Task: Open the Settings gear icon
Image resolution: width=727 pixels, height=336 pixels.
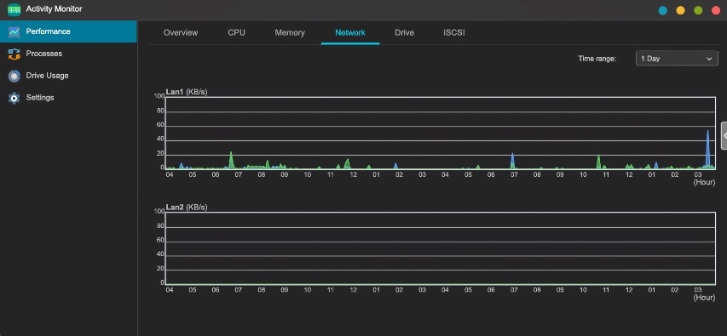Action: [x=14, y=98]
